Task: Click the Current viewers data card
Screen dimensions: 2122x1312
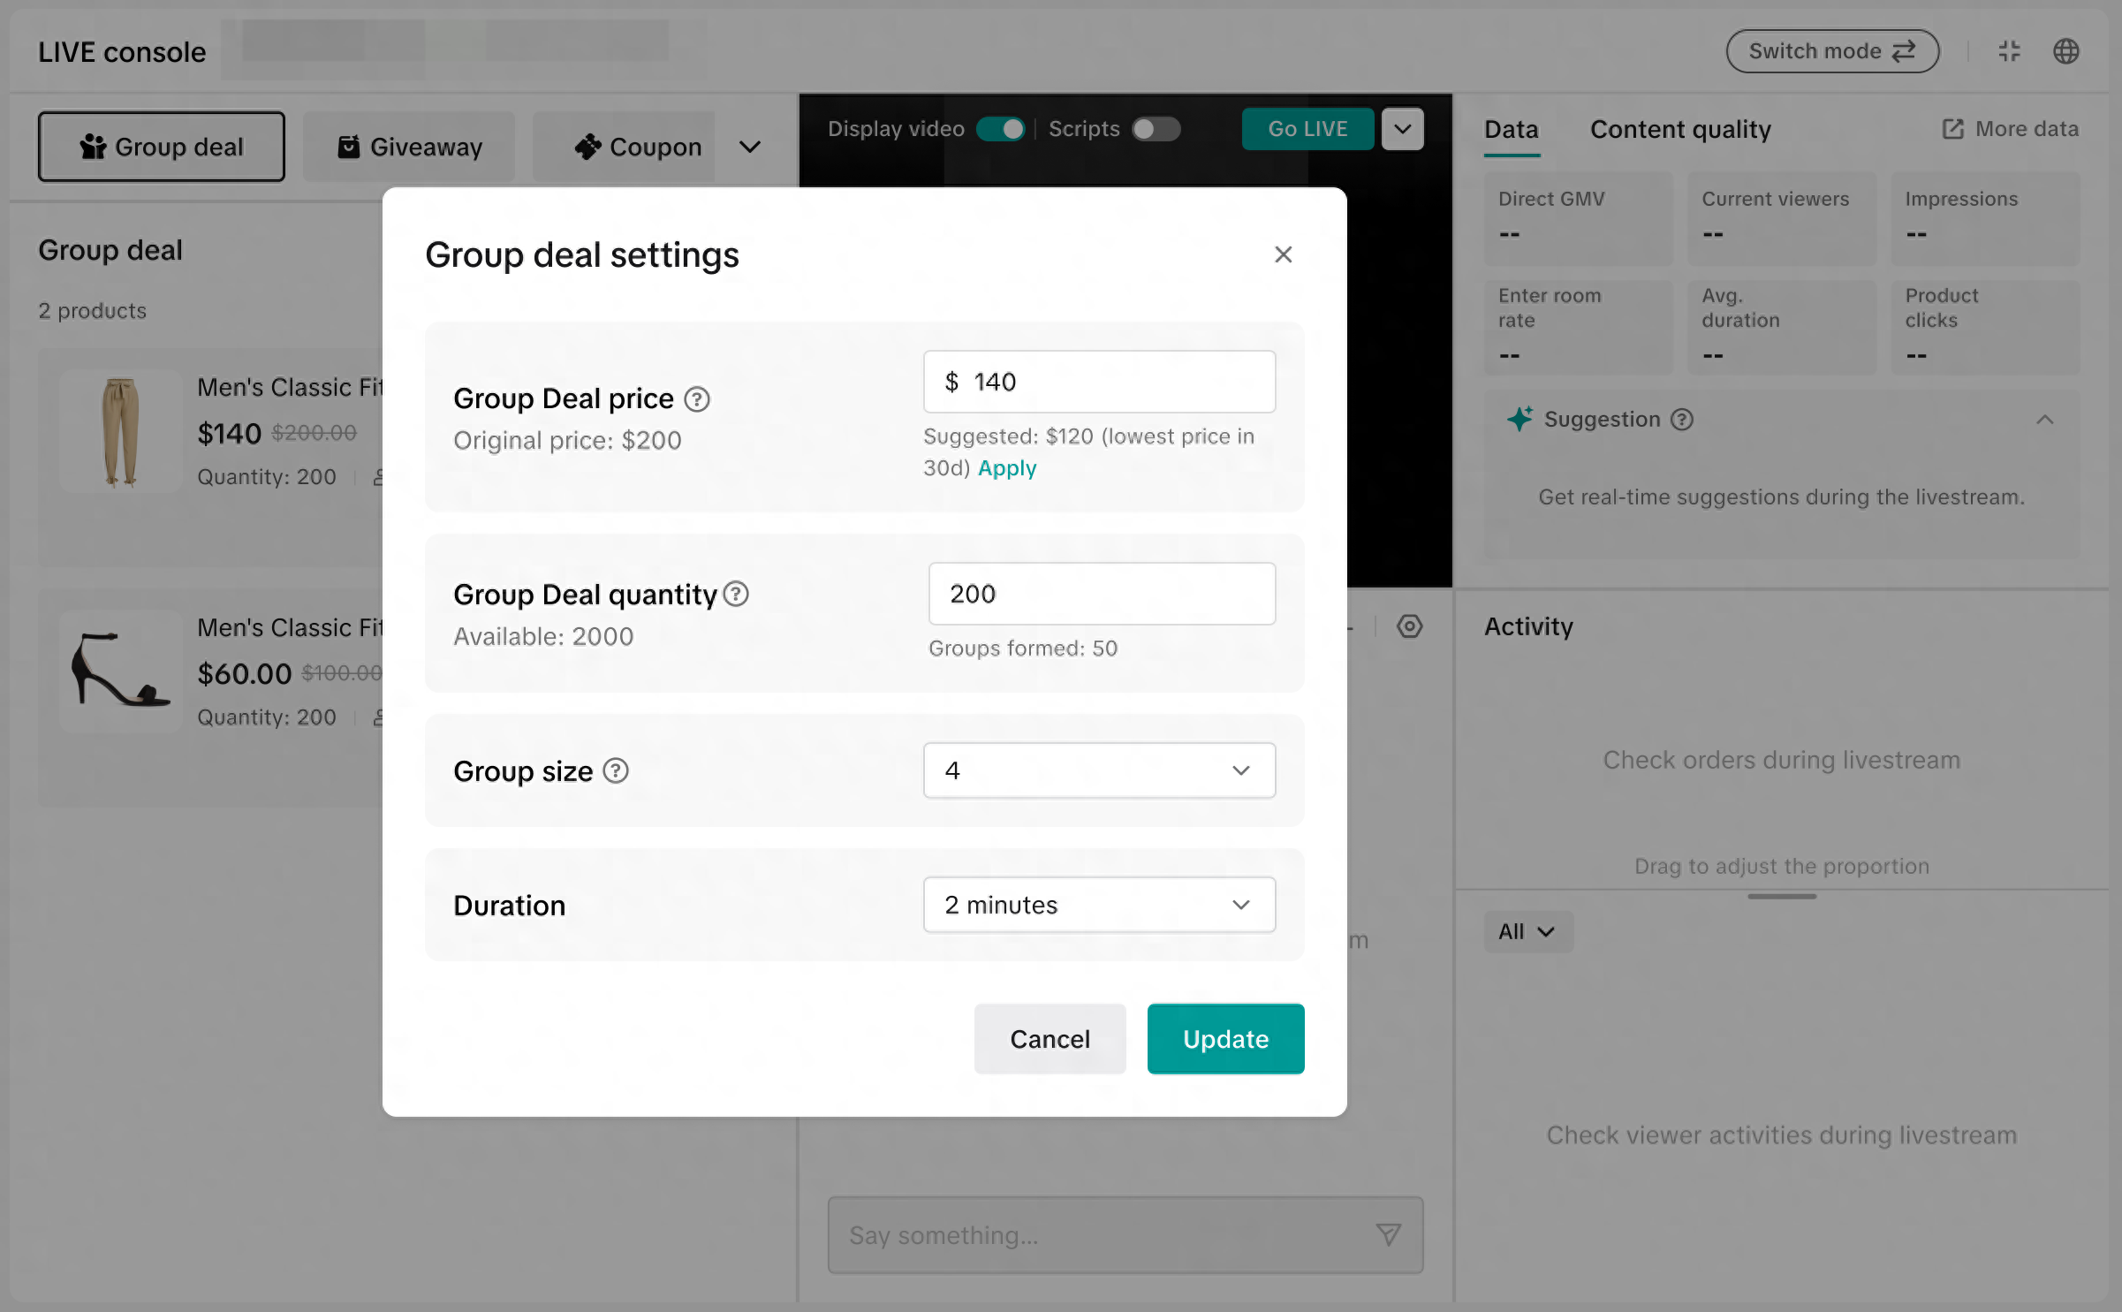Action: [x=1781, y=218]
